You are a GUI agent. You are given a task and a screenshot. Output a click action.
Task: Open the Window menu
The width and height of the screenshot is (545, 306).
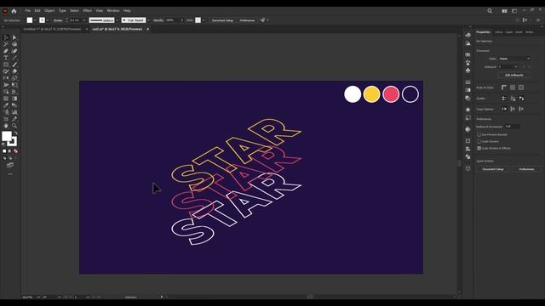[x=113, y=11]
